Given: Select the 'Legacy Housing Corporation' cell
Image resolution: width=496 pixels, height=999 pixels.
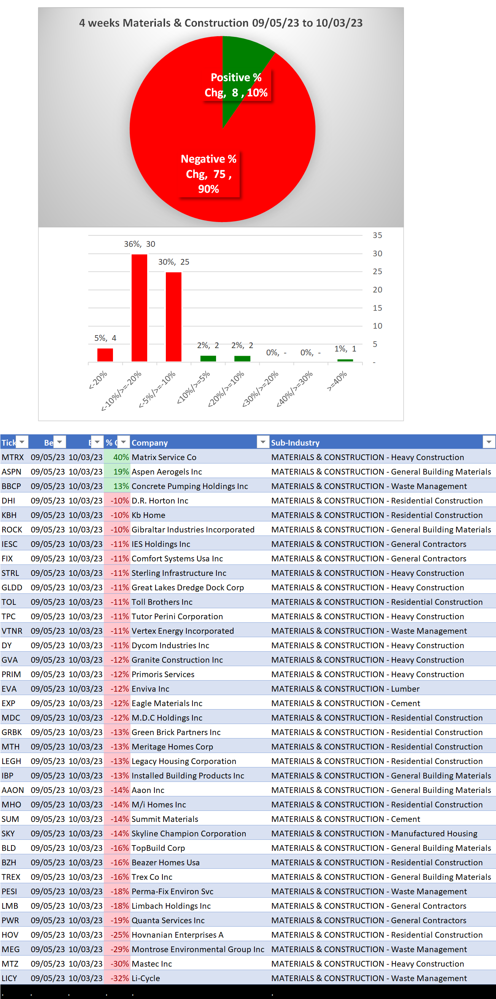Looking at the screenshot, I should click(200, 761).
